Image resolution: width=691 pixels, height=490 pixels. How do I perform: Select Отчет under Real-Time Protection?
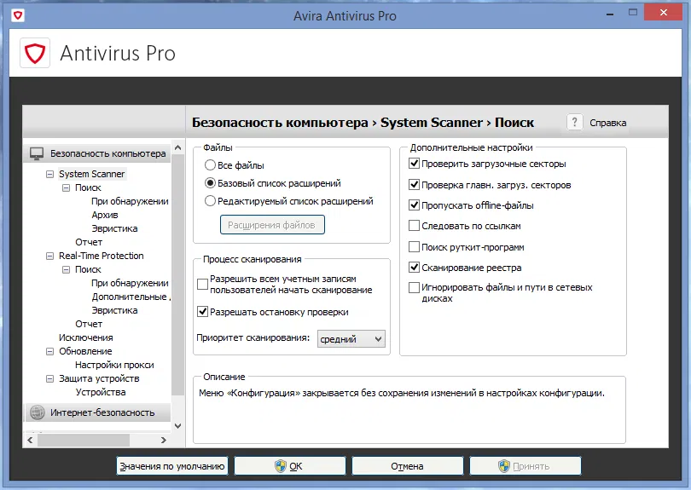89,324
